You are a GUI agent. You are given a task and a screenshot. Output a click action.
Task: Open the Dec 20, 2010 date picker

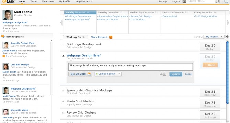point(80,74)
